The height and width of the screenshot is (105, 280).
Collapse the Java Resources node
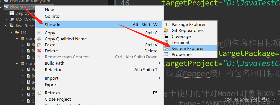pos(6,26)
